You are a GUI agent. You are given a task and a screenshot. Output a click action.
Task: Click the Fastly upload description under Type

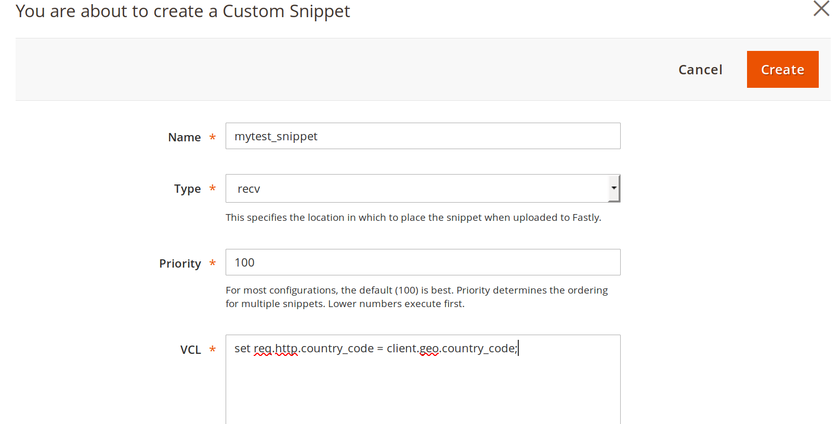tap(413, 217)
